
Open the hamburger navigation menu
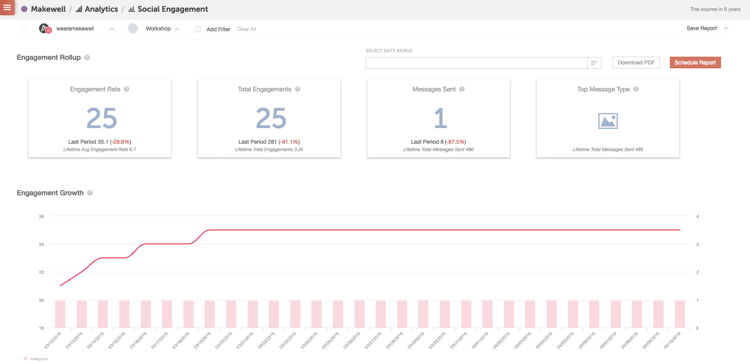[x=7, y=7]
